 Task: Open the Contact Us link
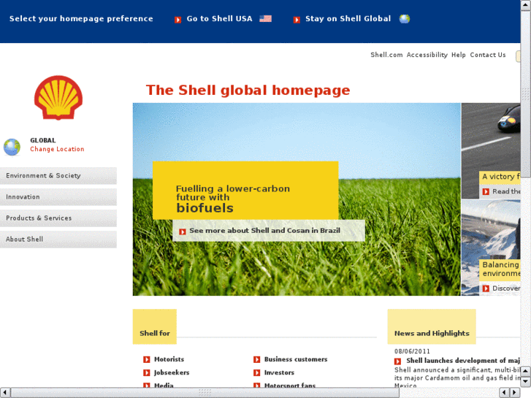tap(488, 55)
